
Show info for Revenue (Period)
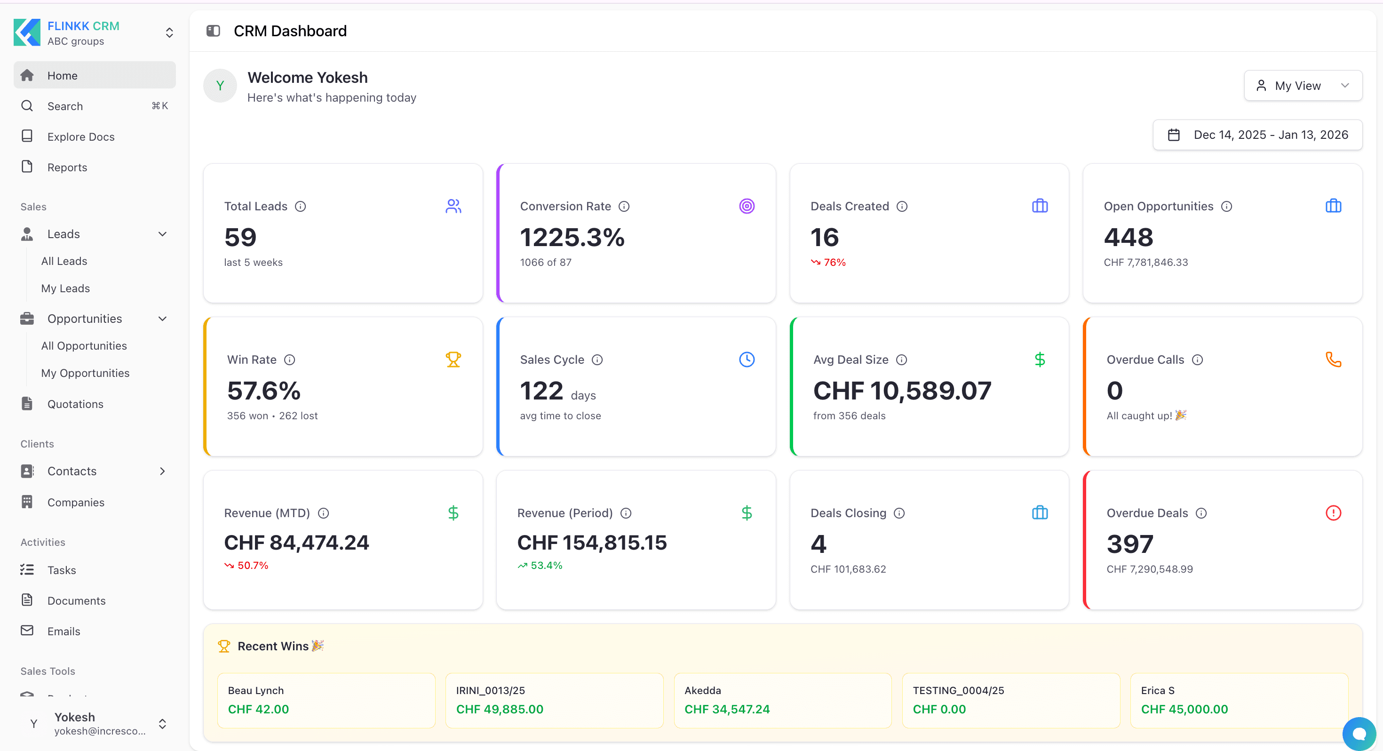626,513
